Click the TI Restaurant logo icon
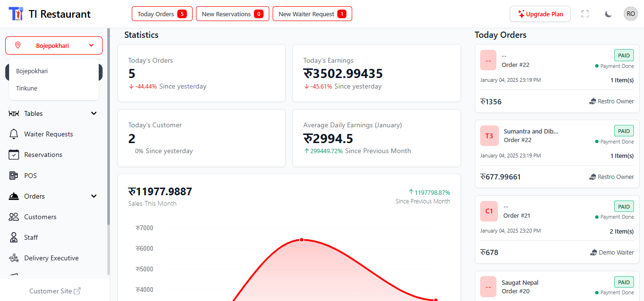The image size is (644, 301). click(16, 14)
